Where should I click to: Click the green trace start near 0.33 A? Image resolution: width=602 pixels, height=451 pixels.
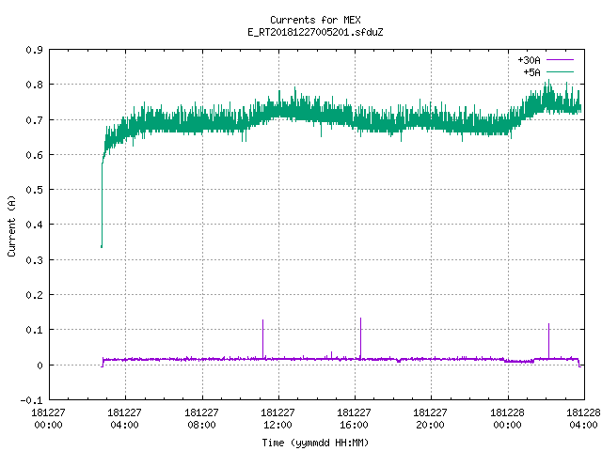(x=102, y=246)
